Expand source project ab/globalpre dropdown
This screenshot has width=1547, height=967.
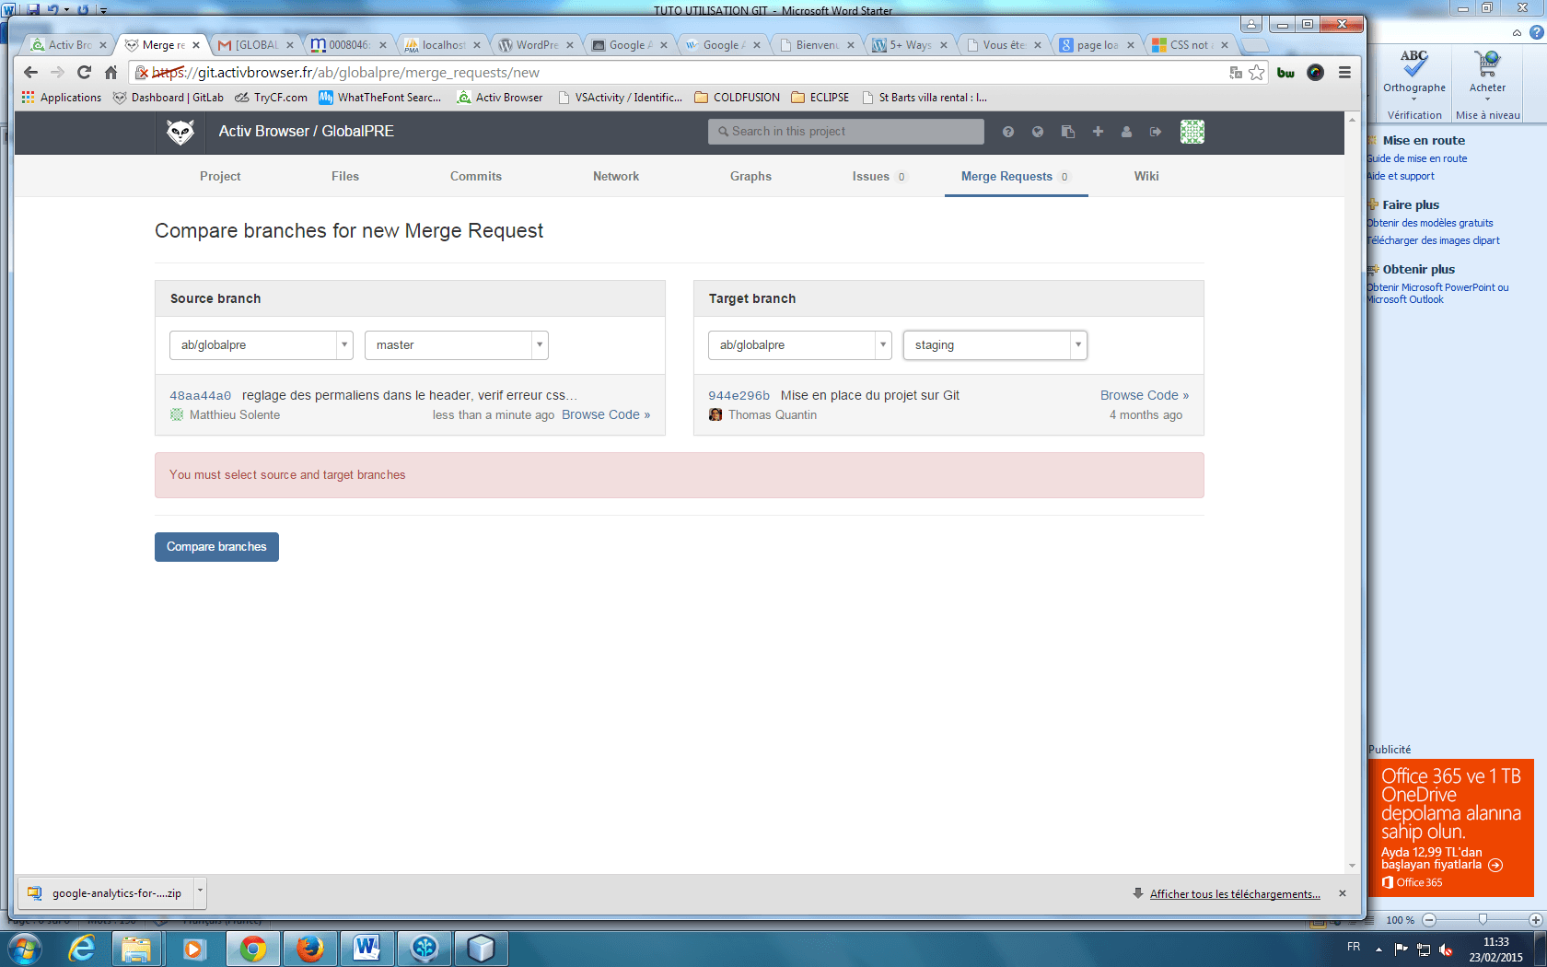click(x=261, y=345)
